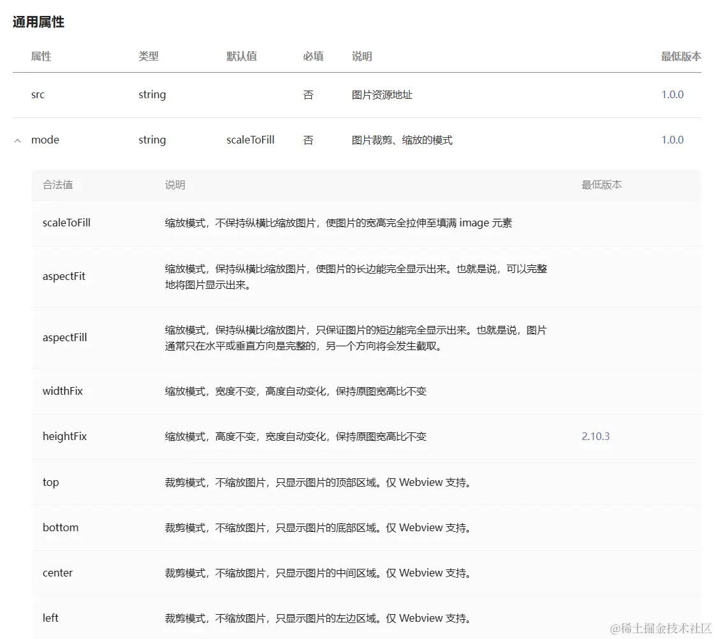Collapse the mode row chevron

pyautogui.click(x=18, y=141)
